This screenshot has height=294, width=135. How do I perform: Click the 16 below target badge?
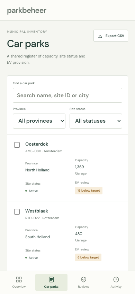pyautogui.click(x=89, y=191)
